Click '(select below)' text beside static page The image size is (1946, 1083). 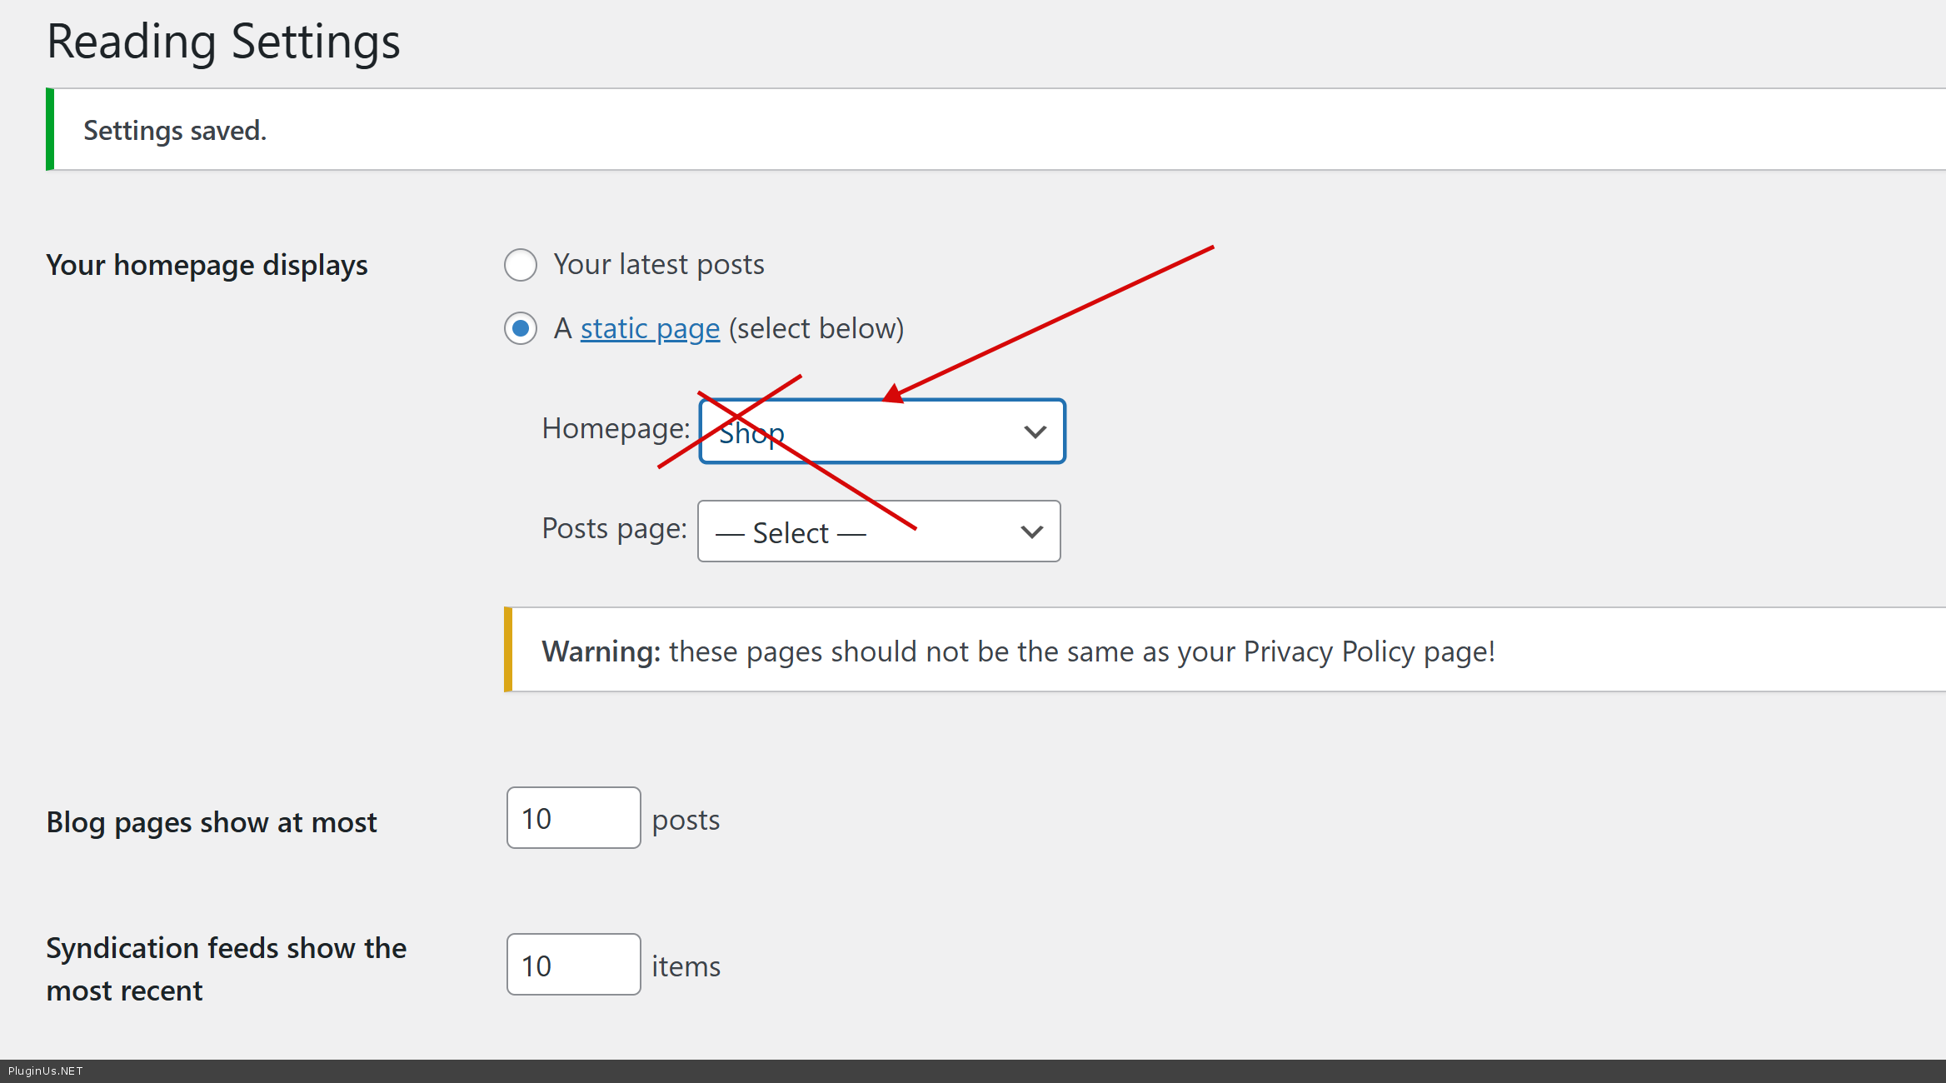[816, 328]
